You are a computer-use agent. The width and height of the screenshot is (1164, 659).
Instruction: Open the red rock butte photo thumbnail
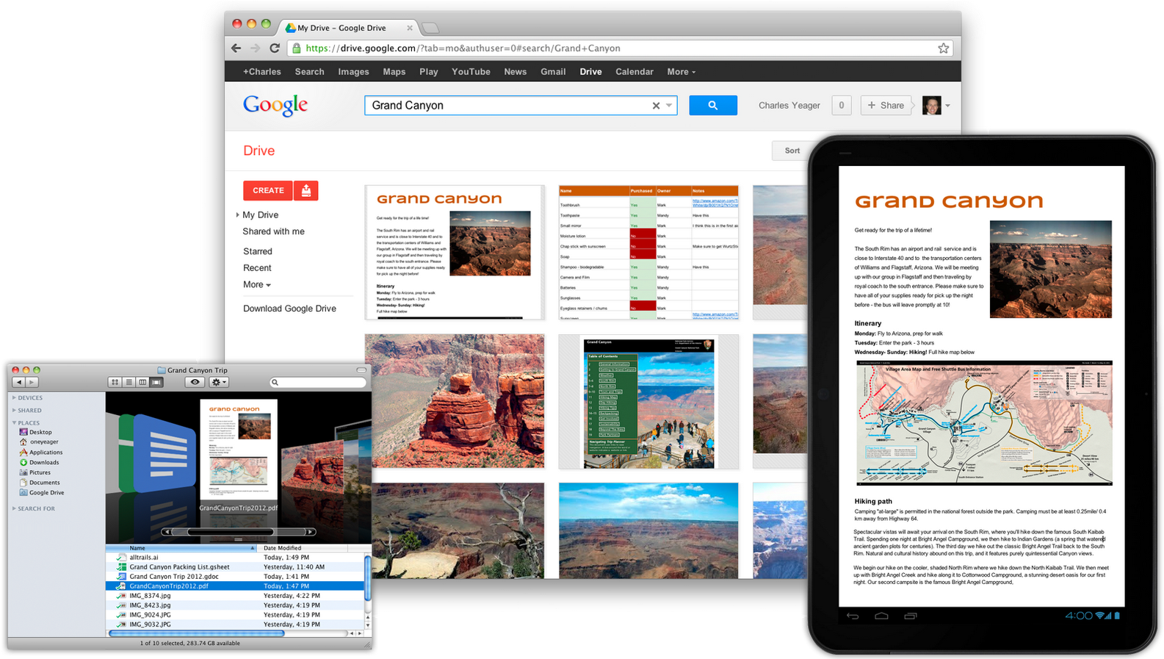(x=455, y=401)
